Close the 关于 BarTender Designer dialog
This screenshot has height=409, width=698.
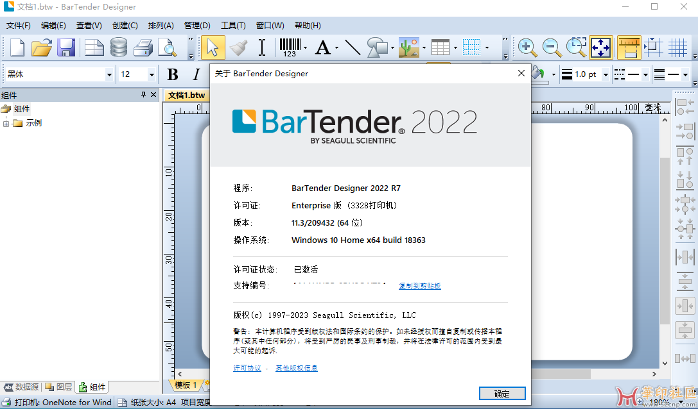[521, 73]
